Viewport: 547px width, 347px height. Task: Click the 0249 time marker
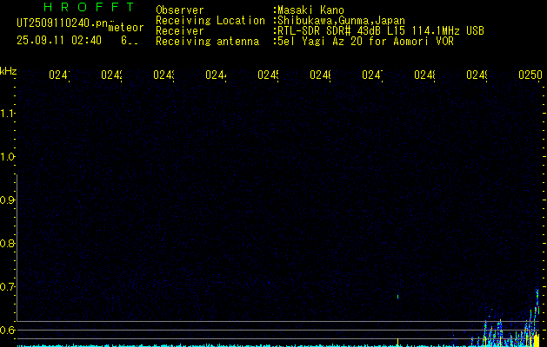[x=477, y=75]
